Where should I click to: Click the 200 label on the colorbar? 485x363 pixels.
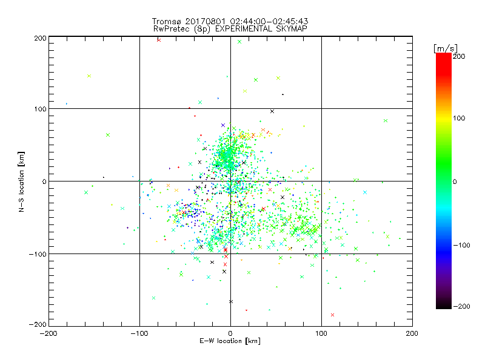click(459, 56)
